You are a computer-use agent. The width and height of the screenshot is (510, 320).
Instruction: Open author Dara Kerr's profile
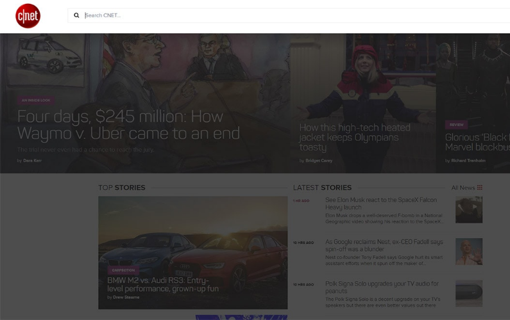click(x=32, y=161)
